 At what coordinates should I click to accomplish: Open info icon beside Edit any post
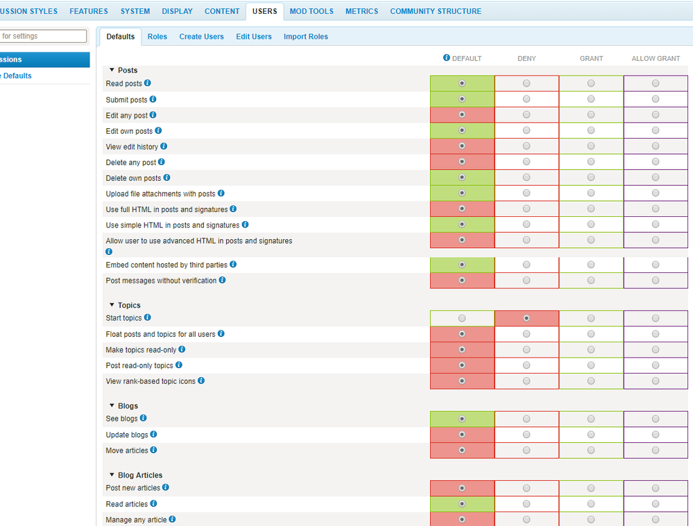[x=153, y=115]
